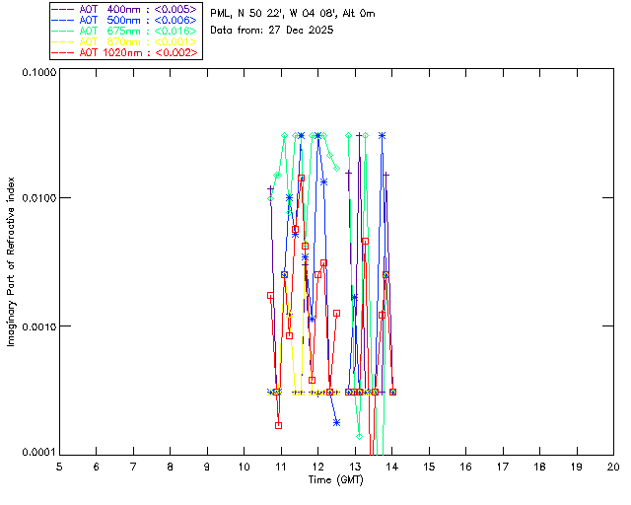
Task: Click the x-axis tick label 15
Action: (x=429, y=467)
